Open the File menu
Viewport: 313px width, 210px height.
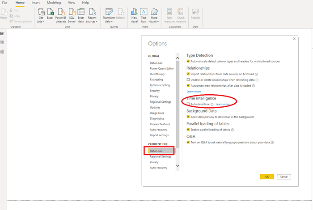tap(4, 3)
